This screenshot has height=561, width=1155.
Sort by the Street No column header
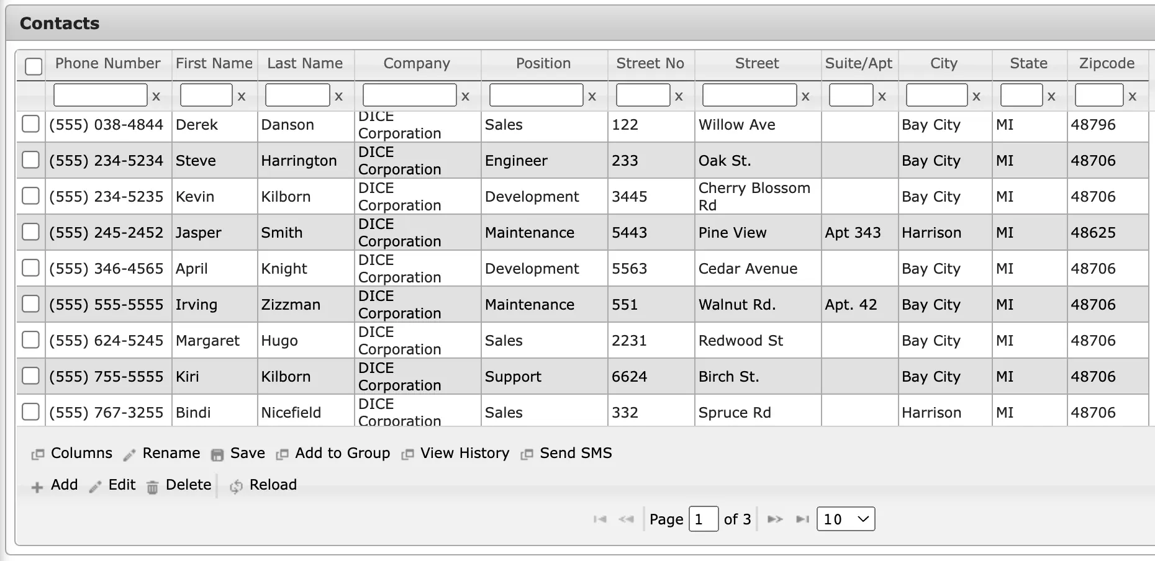click(x=650, y=63)
